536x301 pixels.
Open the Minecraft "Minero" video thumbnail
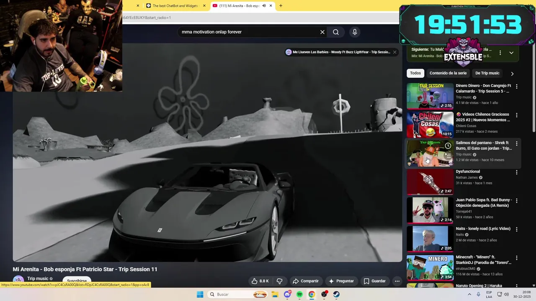coord(430,267)
